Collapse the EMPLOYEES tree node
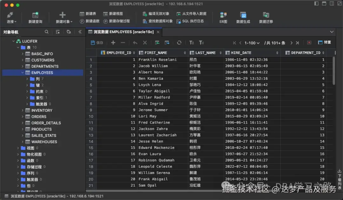The height and width of the screenshot is (200, 343). click(22, 72)
